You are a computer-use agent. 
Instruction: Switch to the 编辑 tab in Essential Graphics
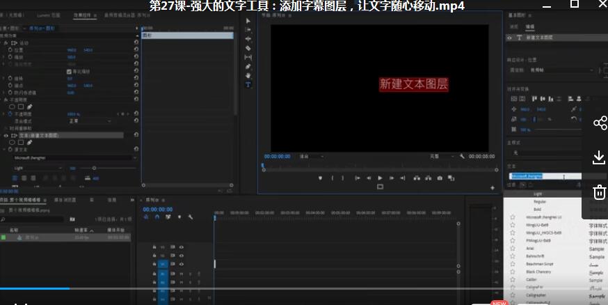pyautogui.click(x=529, y=26)
